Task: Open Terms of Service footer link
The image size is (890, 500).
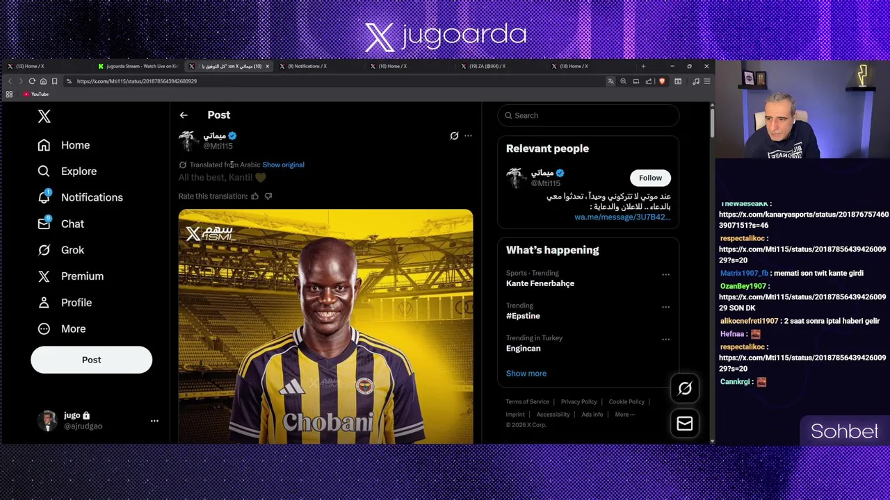Action: 527,402
